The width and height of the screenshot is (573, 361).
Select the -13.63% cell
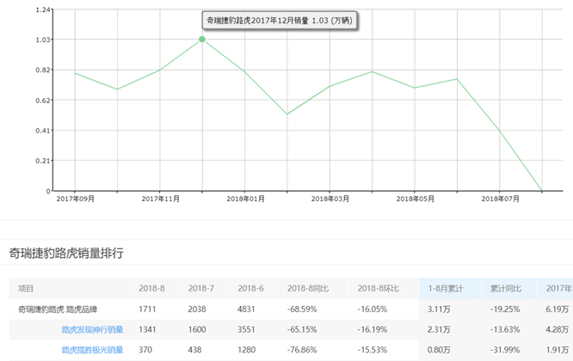505,329
